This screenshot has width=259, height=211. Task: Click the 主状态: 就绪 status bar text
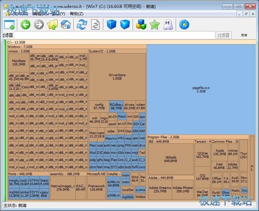coord(15,205)
